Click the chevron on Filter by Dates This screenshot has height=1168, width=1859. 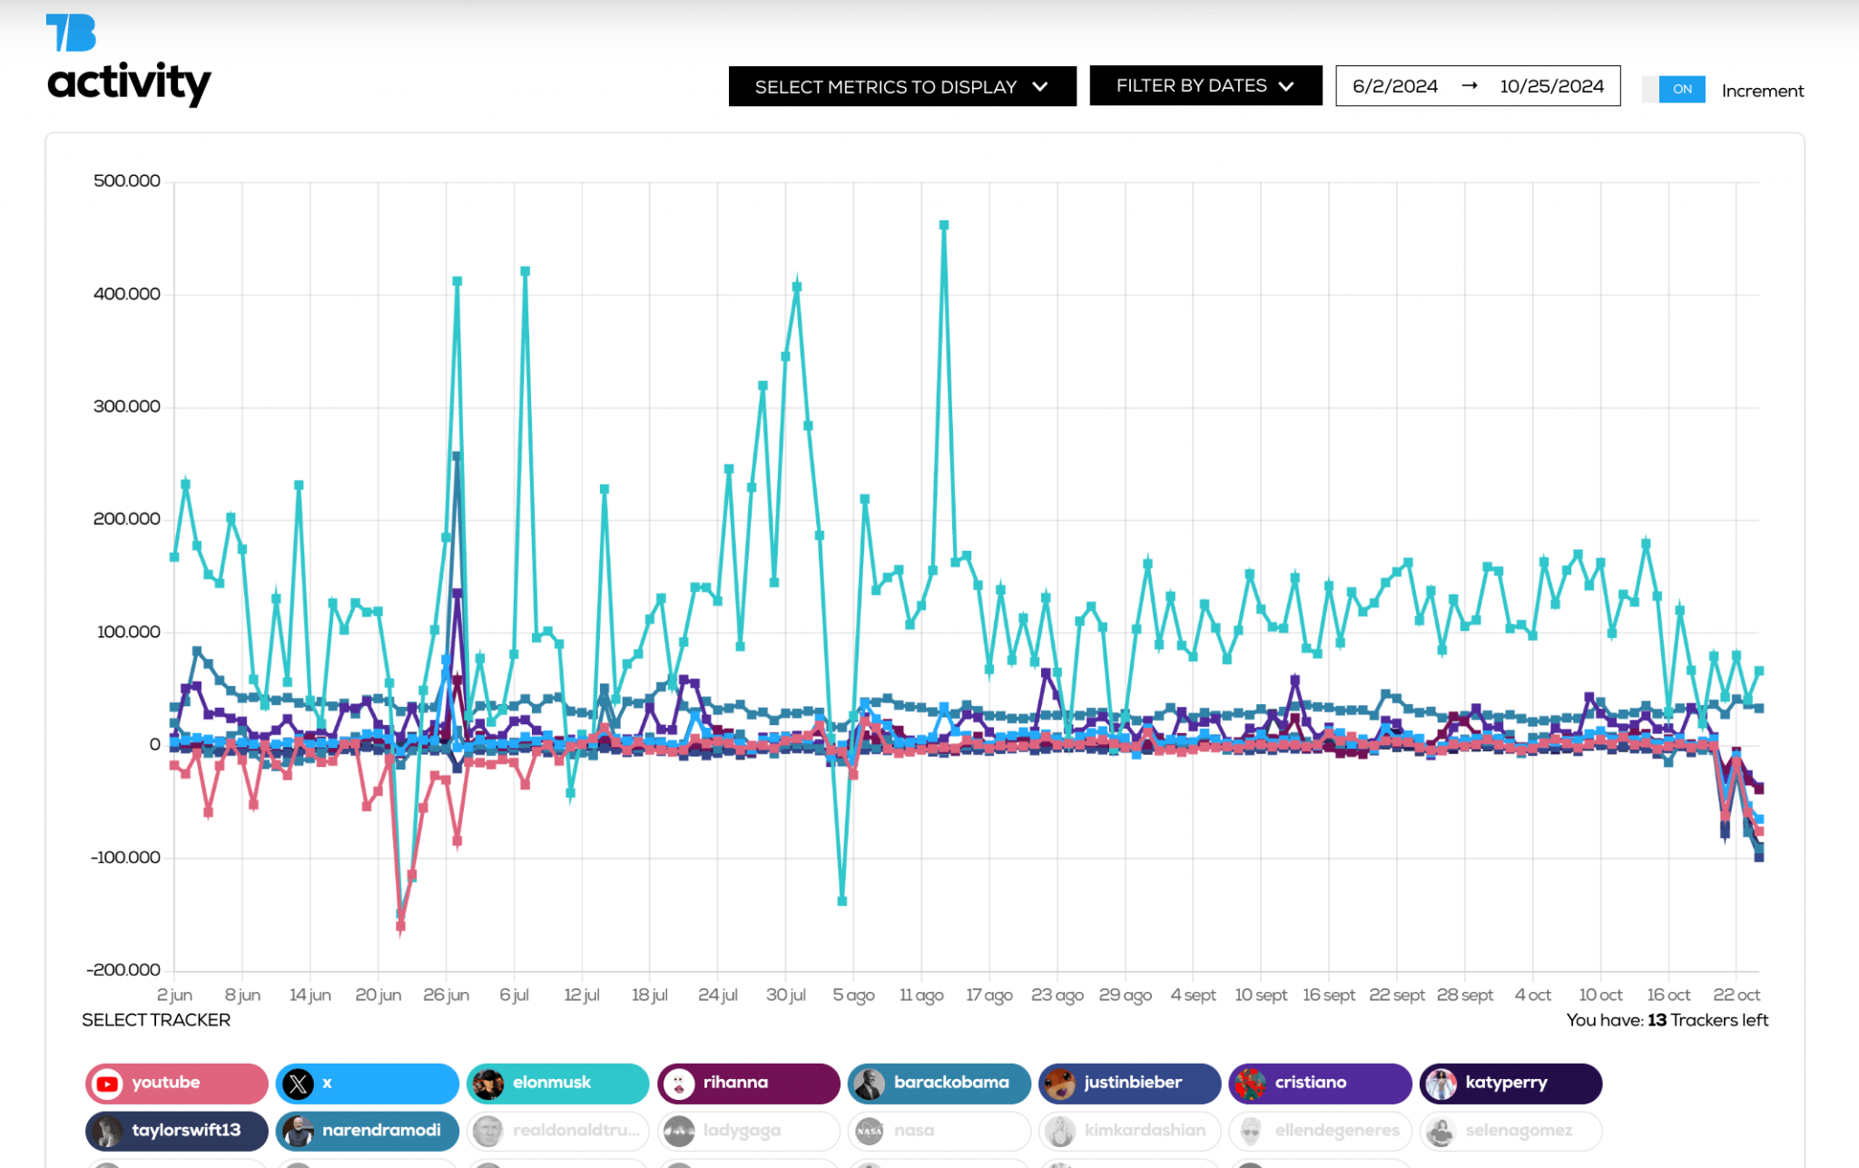[x=1286, y=86]
